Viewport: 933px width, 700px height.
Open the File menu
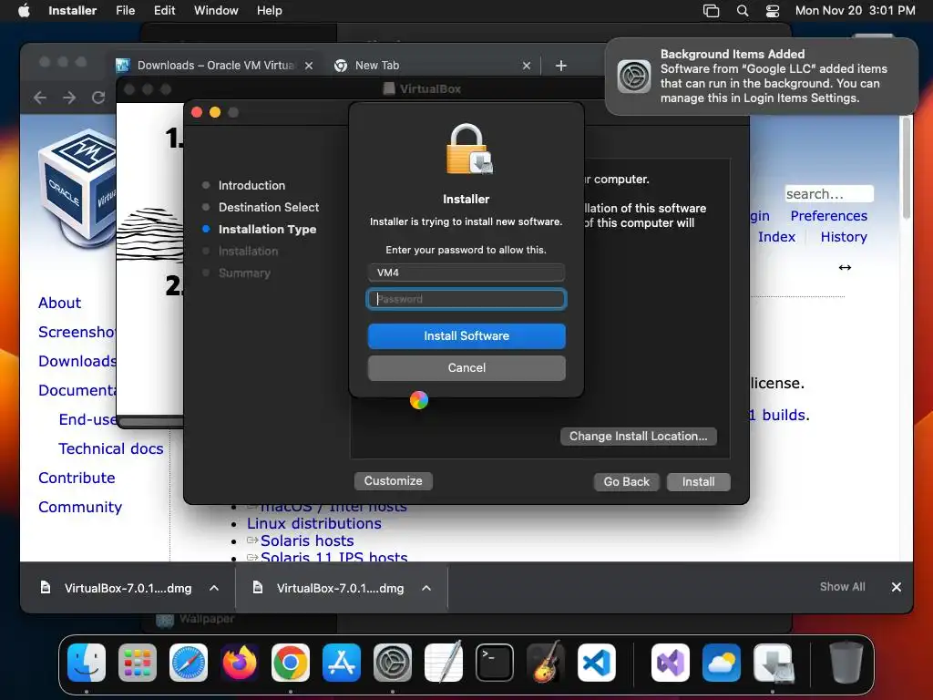125,10
